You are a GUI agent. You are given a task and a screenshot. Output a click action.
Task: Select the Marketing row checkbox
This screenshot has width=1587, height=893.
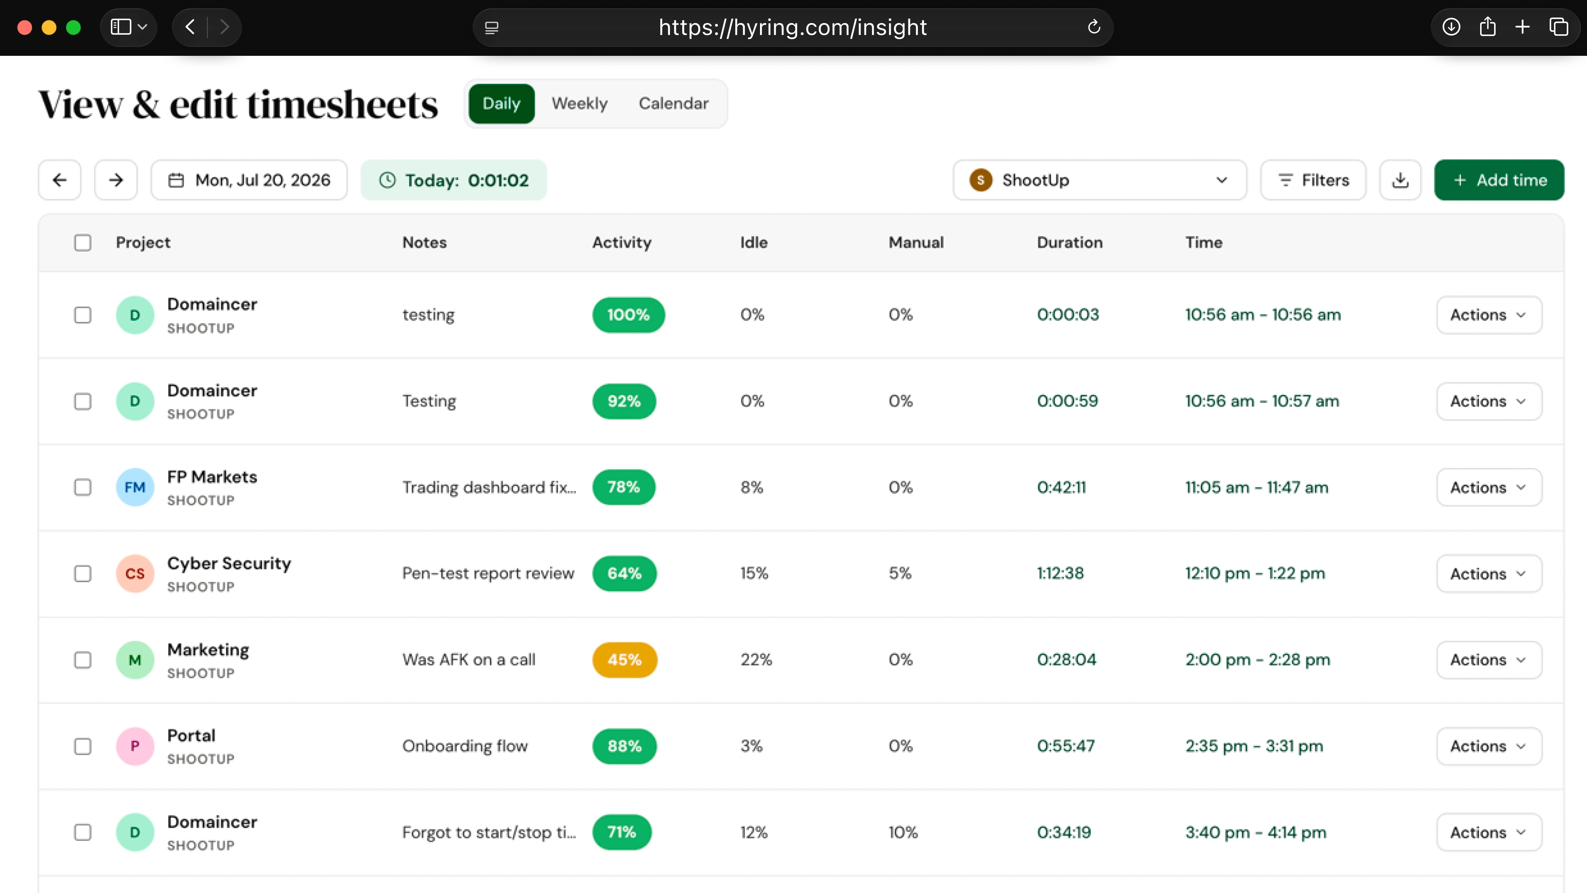pyautogui.click(x=83, y=660)
